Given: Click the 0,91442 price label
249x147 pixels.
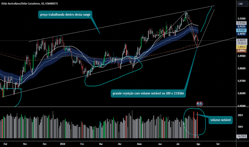Looking at the screenshot, I should pos(242,23).
